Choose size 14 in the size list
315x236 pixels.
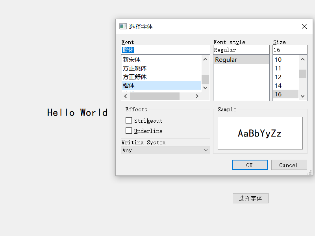(x=286, y=85)
